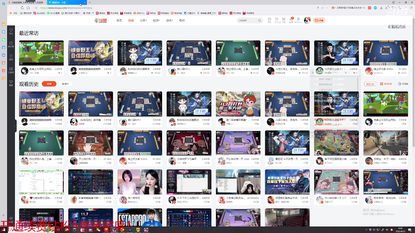Open the (钻粉狂欢) mahjong history thumbnail
415x233 pixels.
[90, 104]
